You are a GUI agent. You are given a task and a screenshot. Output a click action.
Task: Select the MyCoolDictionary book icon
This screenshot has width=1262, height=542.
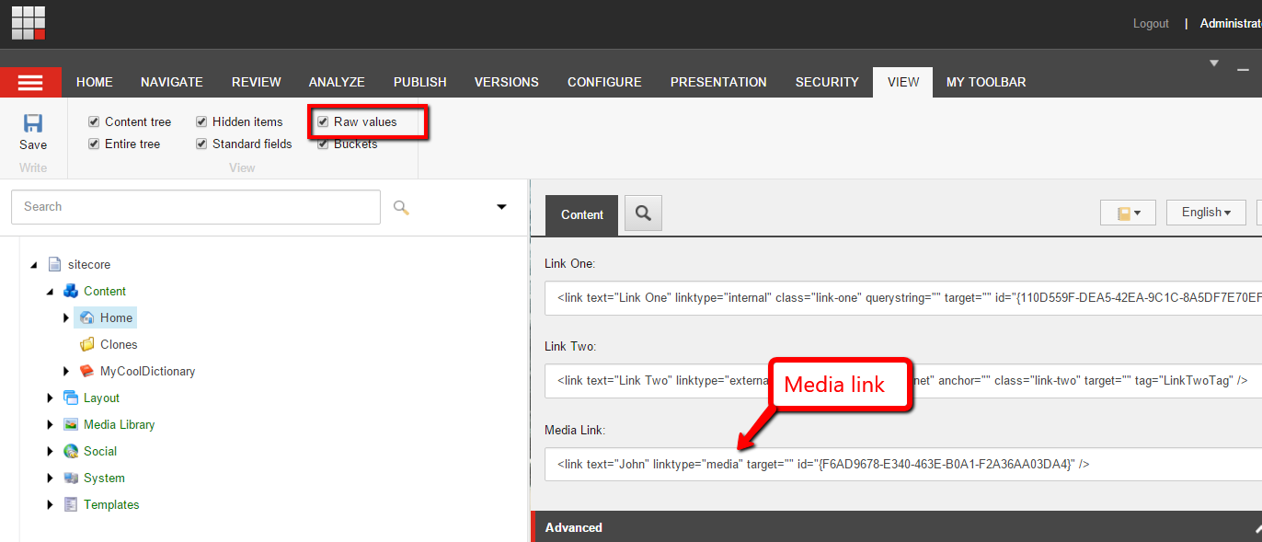pyautogui.click(x=87, y=371)
